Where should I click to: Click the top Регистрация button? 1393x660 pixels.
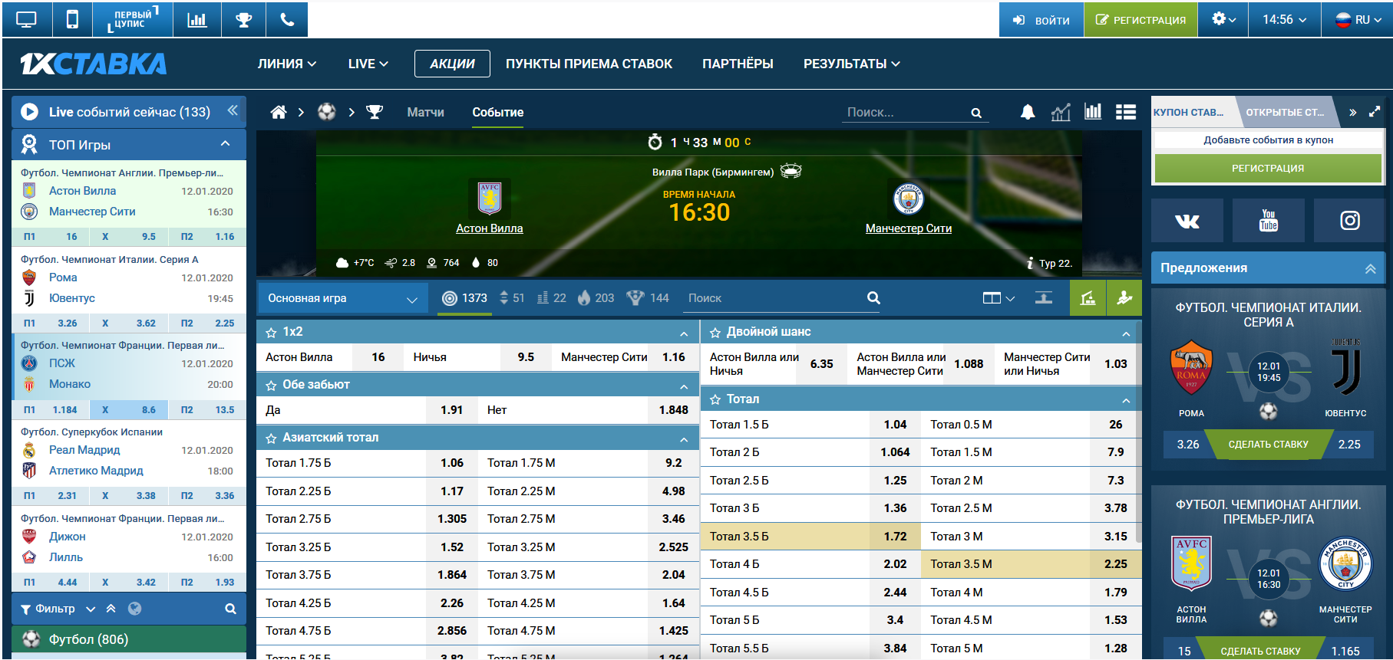tap(1140, 20)
